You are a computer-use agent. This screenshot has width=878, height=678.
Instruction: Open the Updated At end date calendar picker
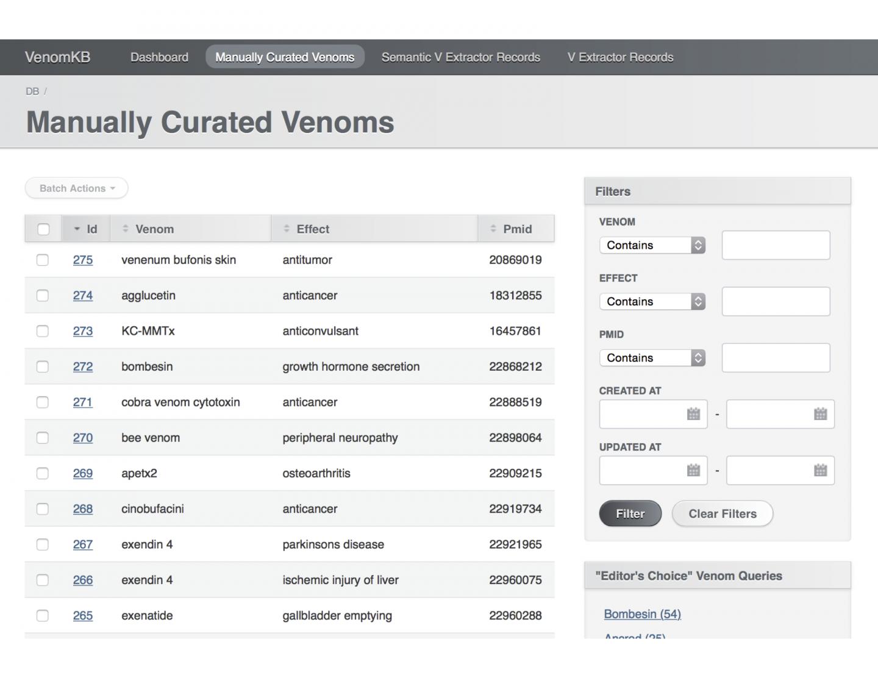point(819,470)
